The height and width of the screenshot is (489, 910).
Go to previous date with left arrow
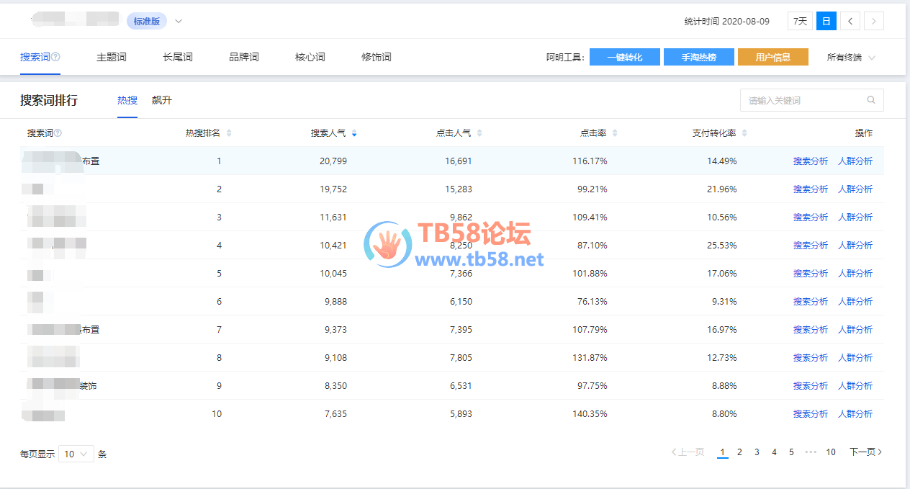850,22
